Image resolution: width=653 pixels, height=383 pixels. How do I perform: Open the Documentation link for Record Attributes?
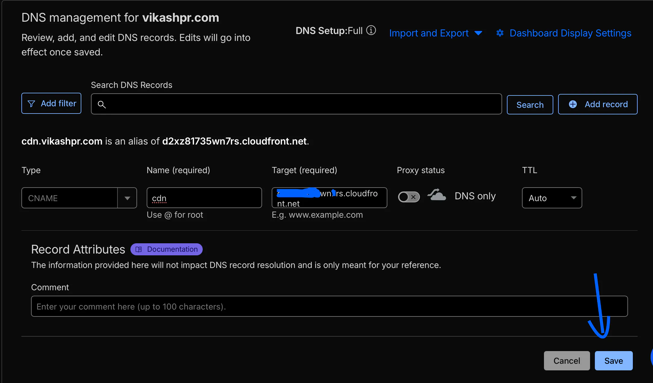166,249
